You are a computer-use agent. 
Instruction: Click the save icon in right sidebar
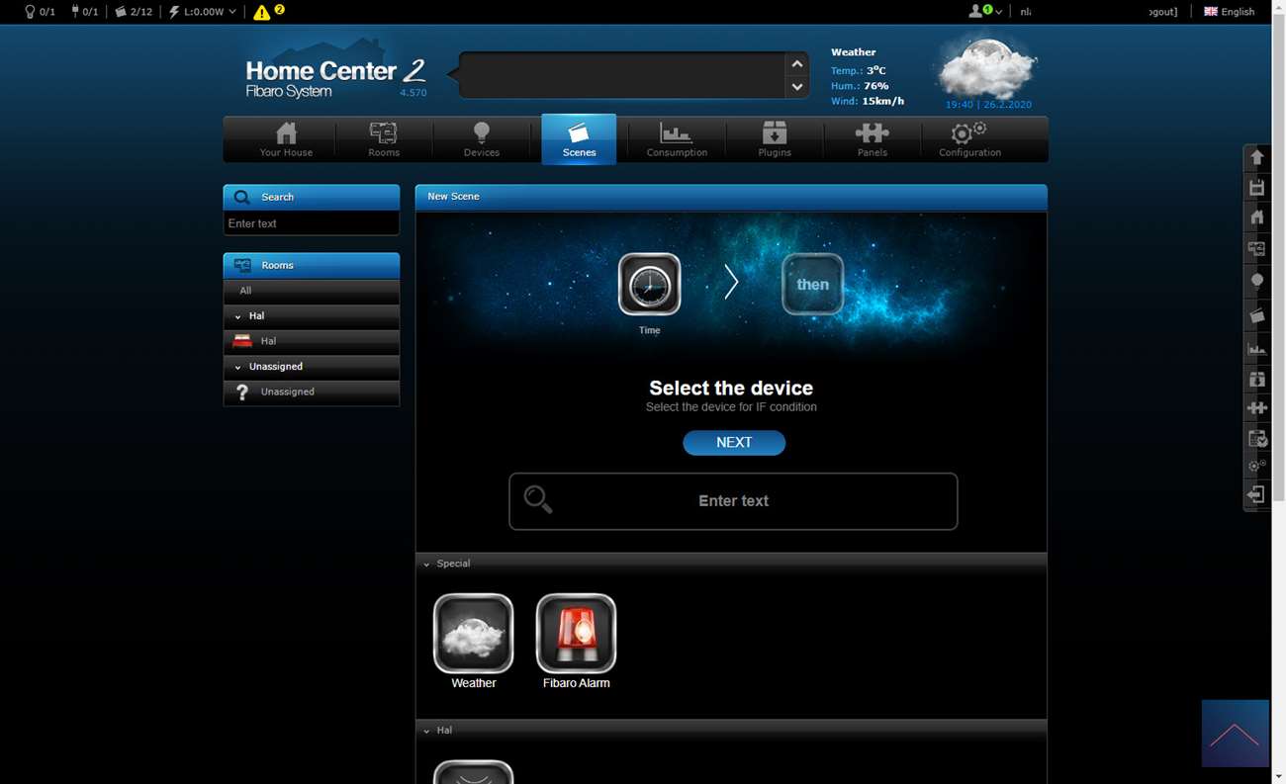[x=1256, y=188]
